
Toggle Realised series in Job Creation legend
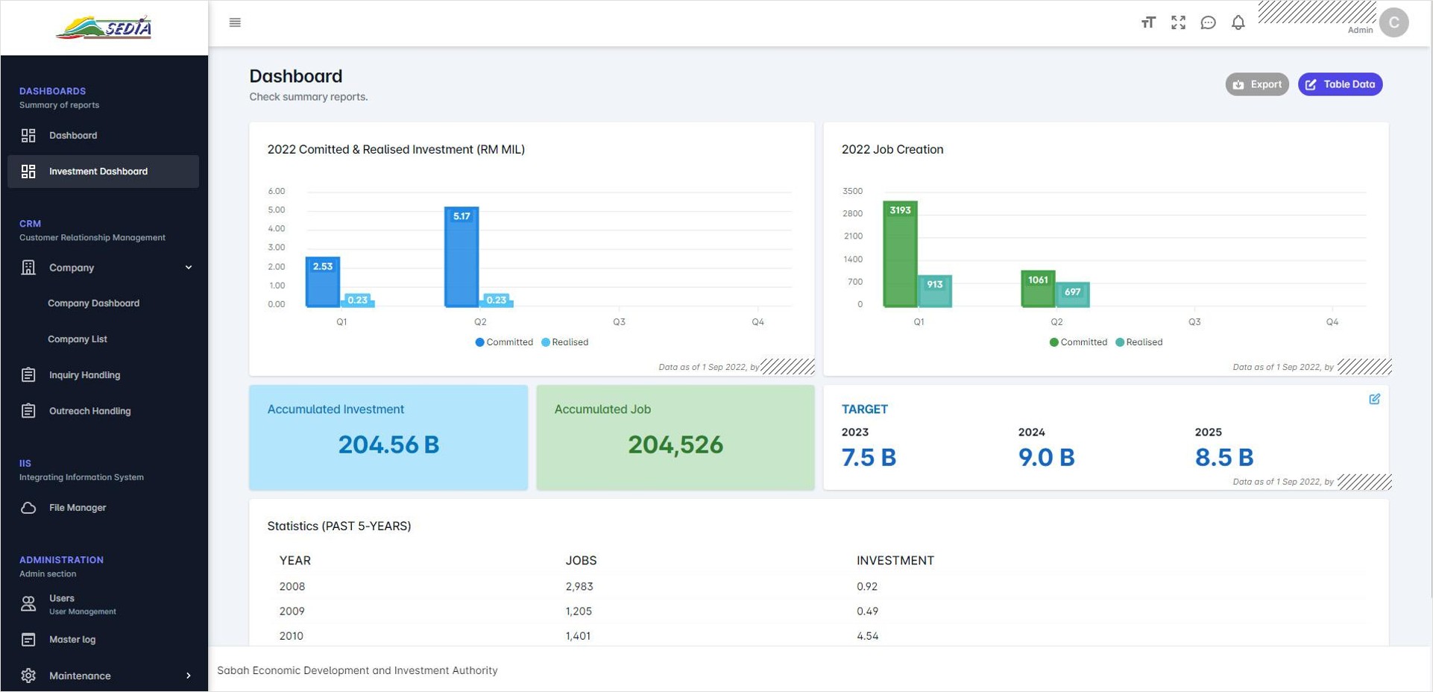click(1138, 342)
